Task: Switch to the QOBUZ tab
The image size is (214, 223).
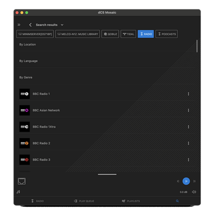Action: [110, 34]
